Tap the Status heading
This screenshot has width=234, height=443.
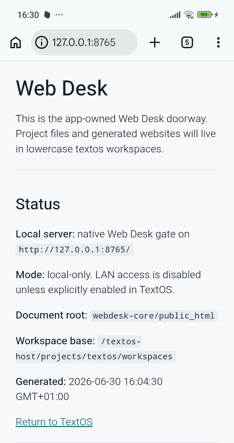(x=38, y=204)
